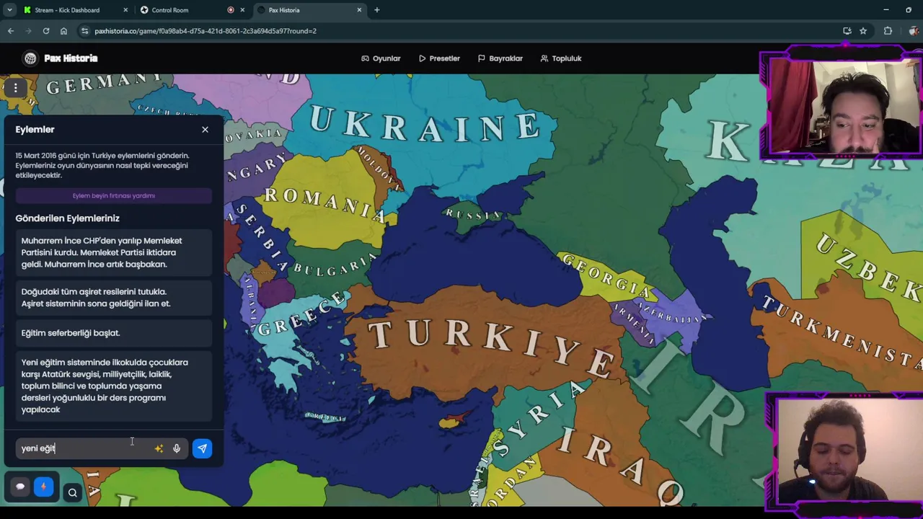Expand the tab search dropdown
This screenshot has width=923, height=519.
point(9,10)
